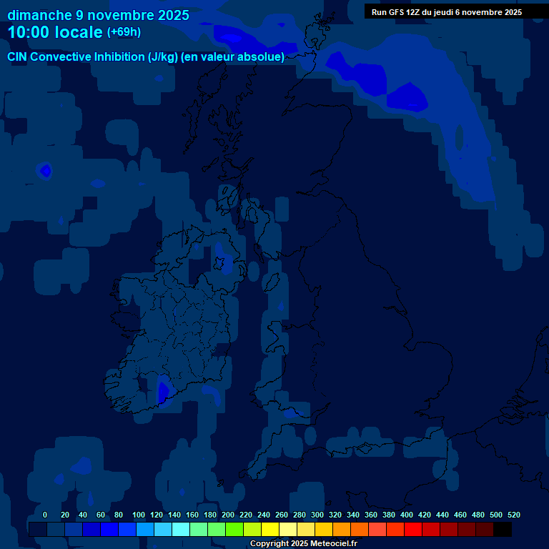Click the large blue CIN patch north of Scotland
Screen dimensions: 549x549
[407, 97]
